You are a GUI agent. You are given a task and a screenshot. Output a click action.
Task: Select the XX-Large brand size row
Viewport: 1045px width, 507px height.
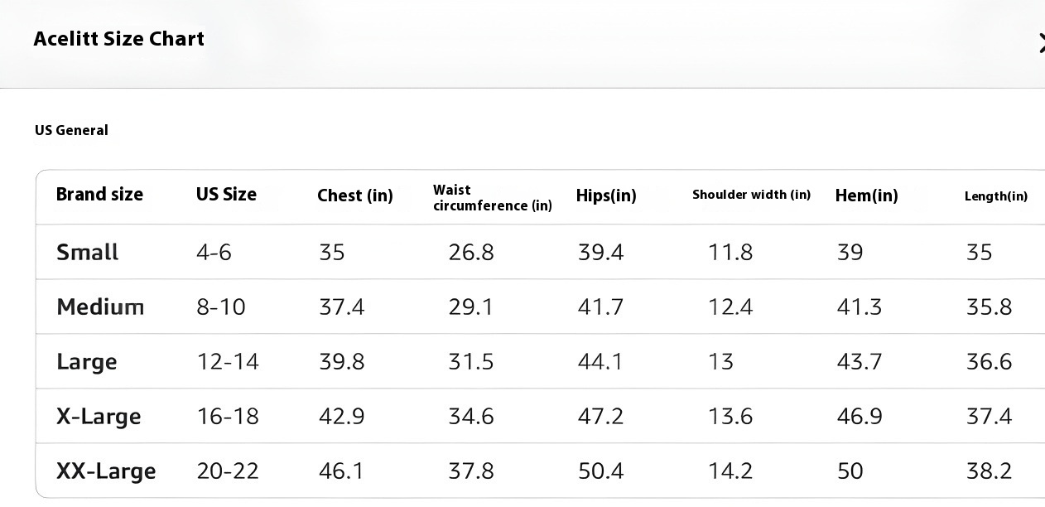coord(541,471)
